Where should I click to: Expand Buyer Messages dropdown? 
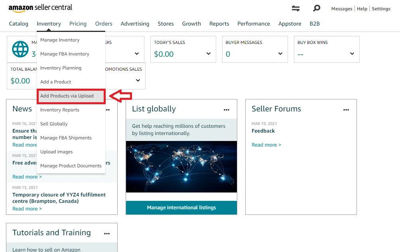[x=280, y=54]
